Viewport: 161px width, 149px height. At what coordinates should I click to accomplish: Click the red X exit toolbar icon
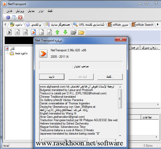tap(20, 17)
